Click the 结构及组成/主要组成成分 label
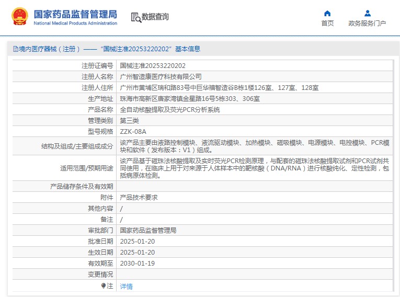The image size is (400, 297). [x=77, y=146]
